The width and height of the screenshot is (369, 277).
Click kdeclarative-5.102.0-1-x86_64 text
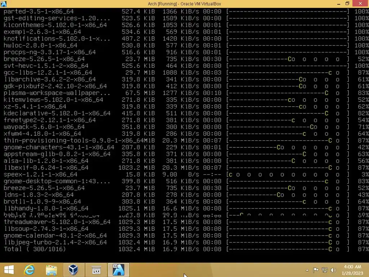pos(57,113)
